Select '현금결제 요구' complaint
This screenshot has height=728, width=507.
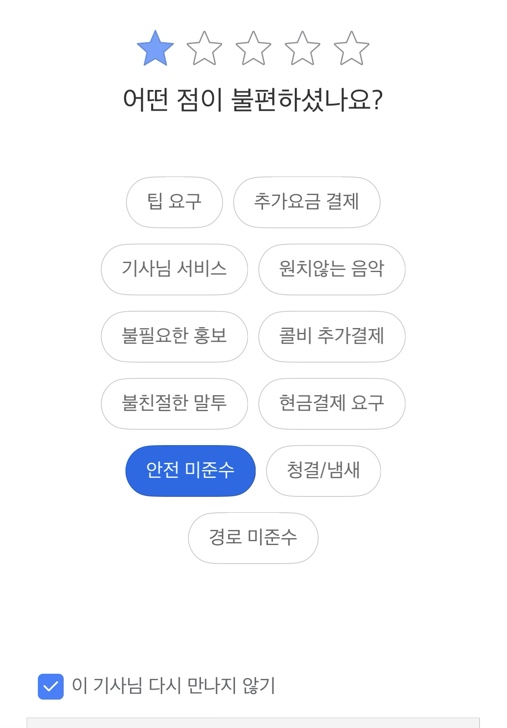(331, 403)
